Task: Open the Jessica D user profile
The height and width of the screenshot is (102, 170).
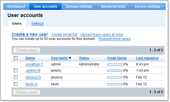Action: tap(33, 77)
